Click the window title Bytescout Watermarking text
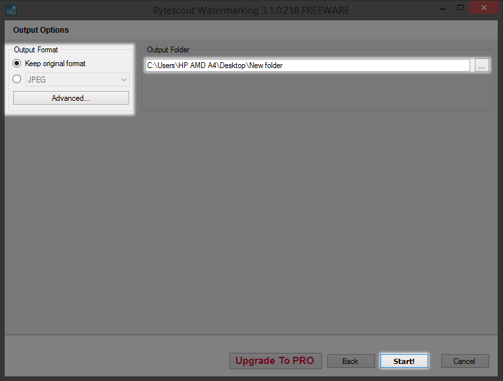Screen dimensions: 503x381 (x=251, y=10)
